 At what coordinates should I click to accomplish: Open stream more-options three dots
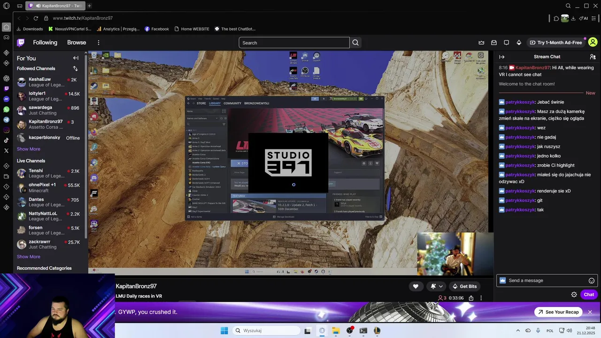coord(481,298)
